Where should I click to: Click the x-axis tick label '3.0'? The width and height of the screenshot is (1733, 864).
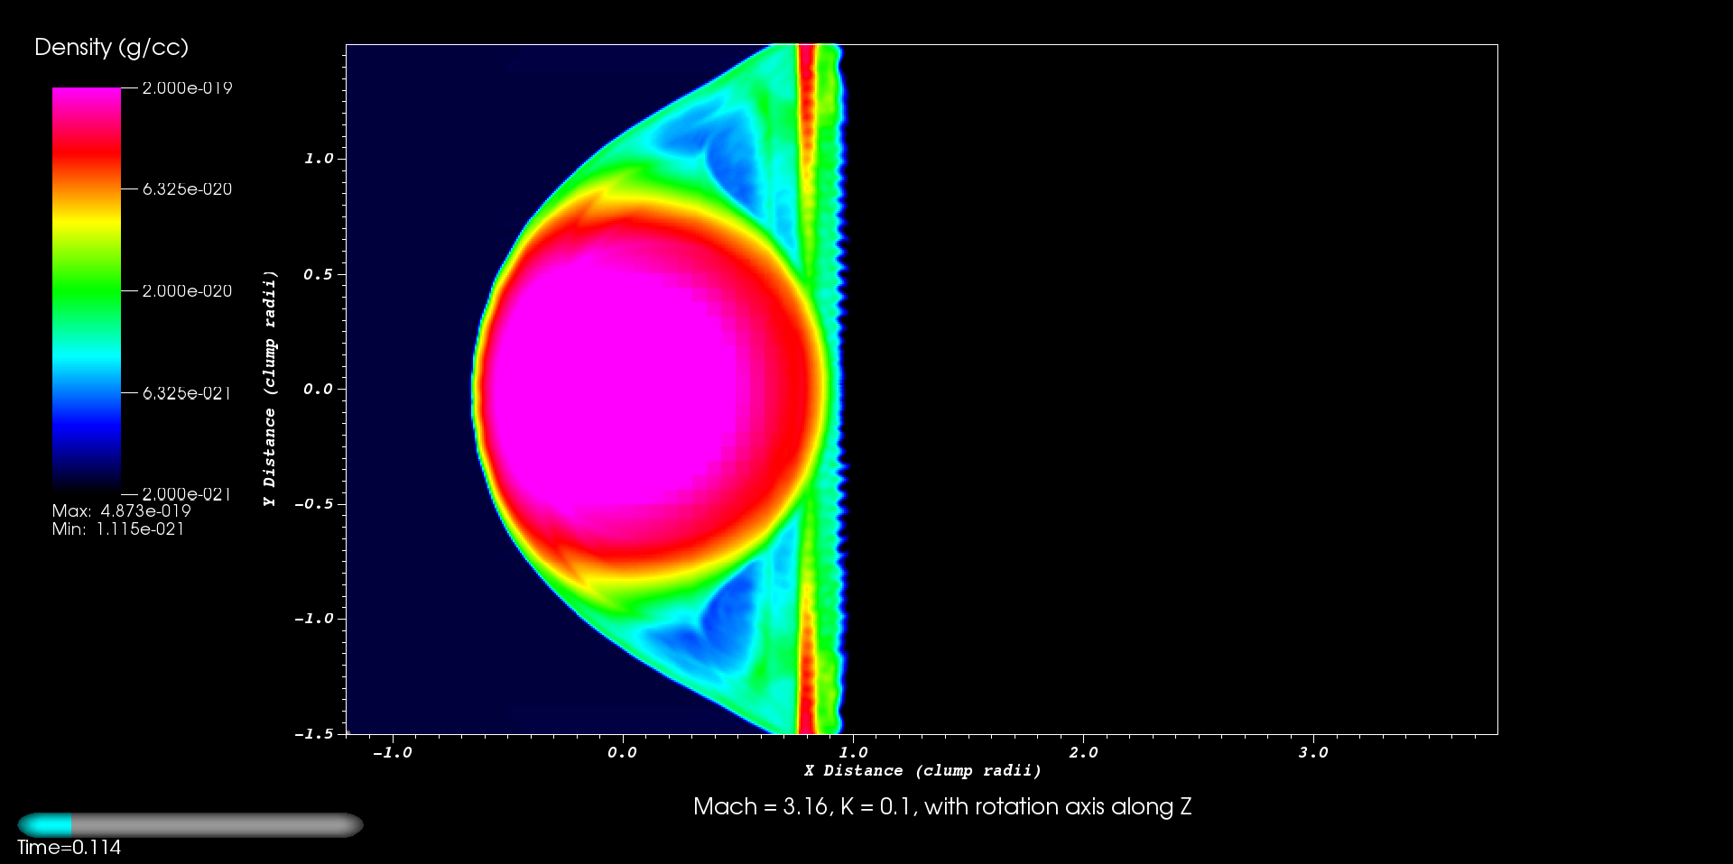point(1313,752)
